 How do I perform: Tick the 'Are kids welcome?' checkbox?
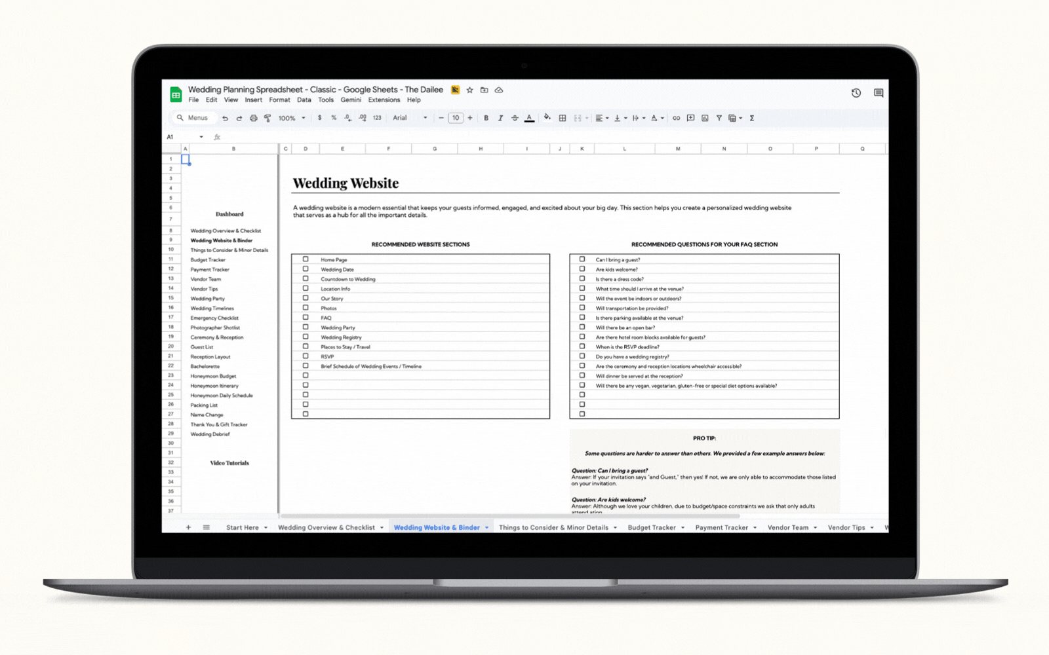coord(582,269)
